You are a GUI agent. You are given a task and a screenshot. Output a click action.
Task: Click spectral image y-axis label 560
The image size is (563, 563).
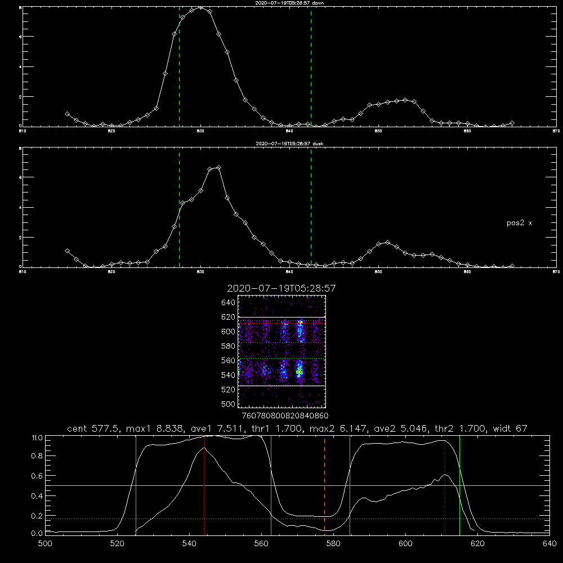click(x=229, y=360)
